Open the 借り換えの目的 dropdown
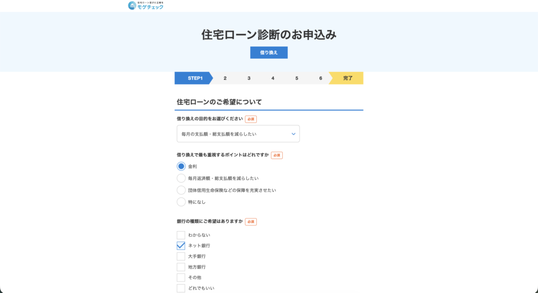 [x=238, y=134]
